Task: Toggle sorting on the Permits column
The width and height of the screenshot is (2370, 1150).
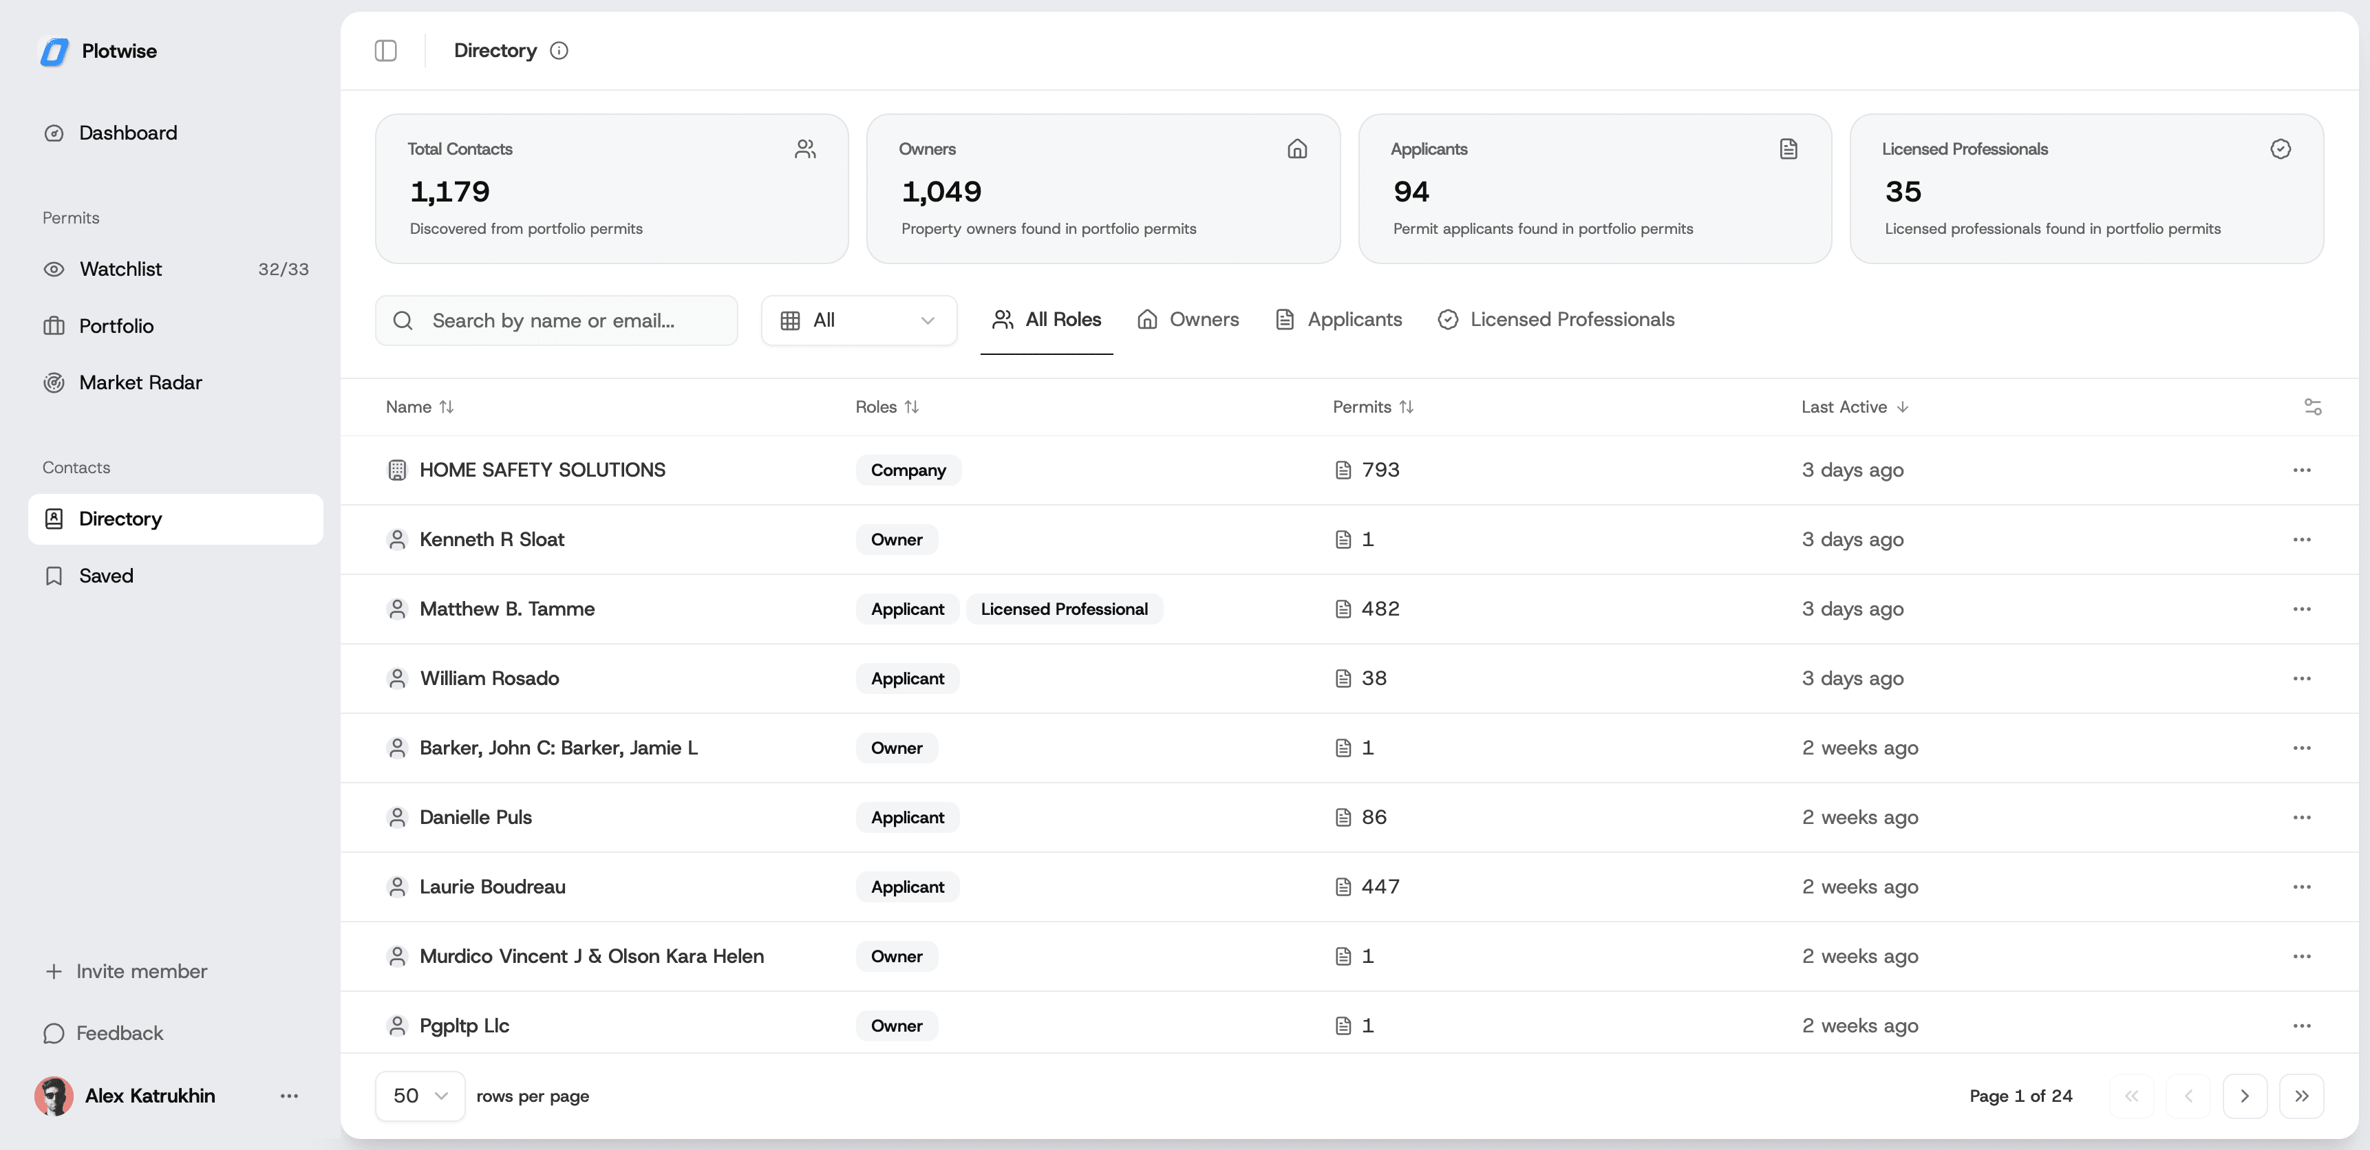Action: point(1407,406)
